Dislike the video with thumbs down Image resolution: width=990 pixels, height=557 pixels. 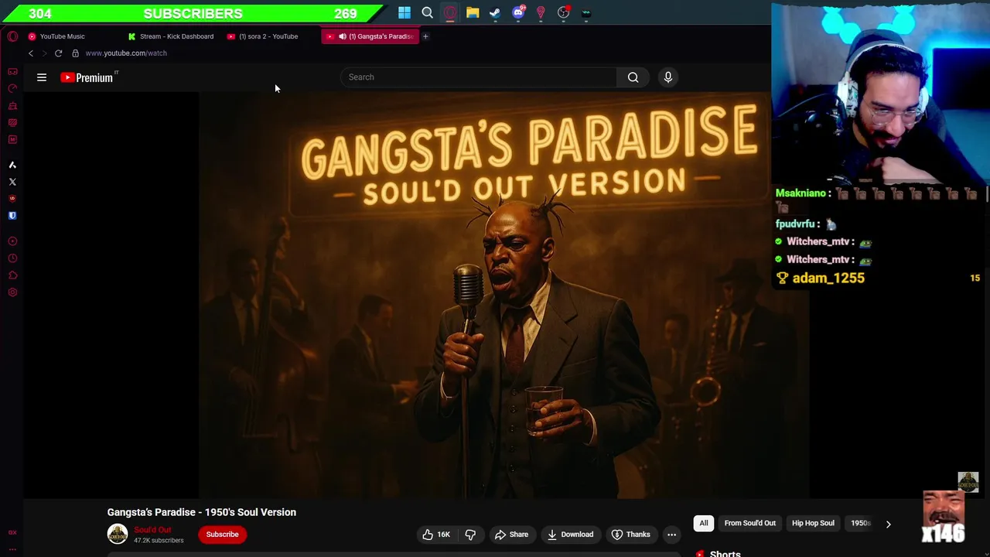(470, 535)
